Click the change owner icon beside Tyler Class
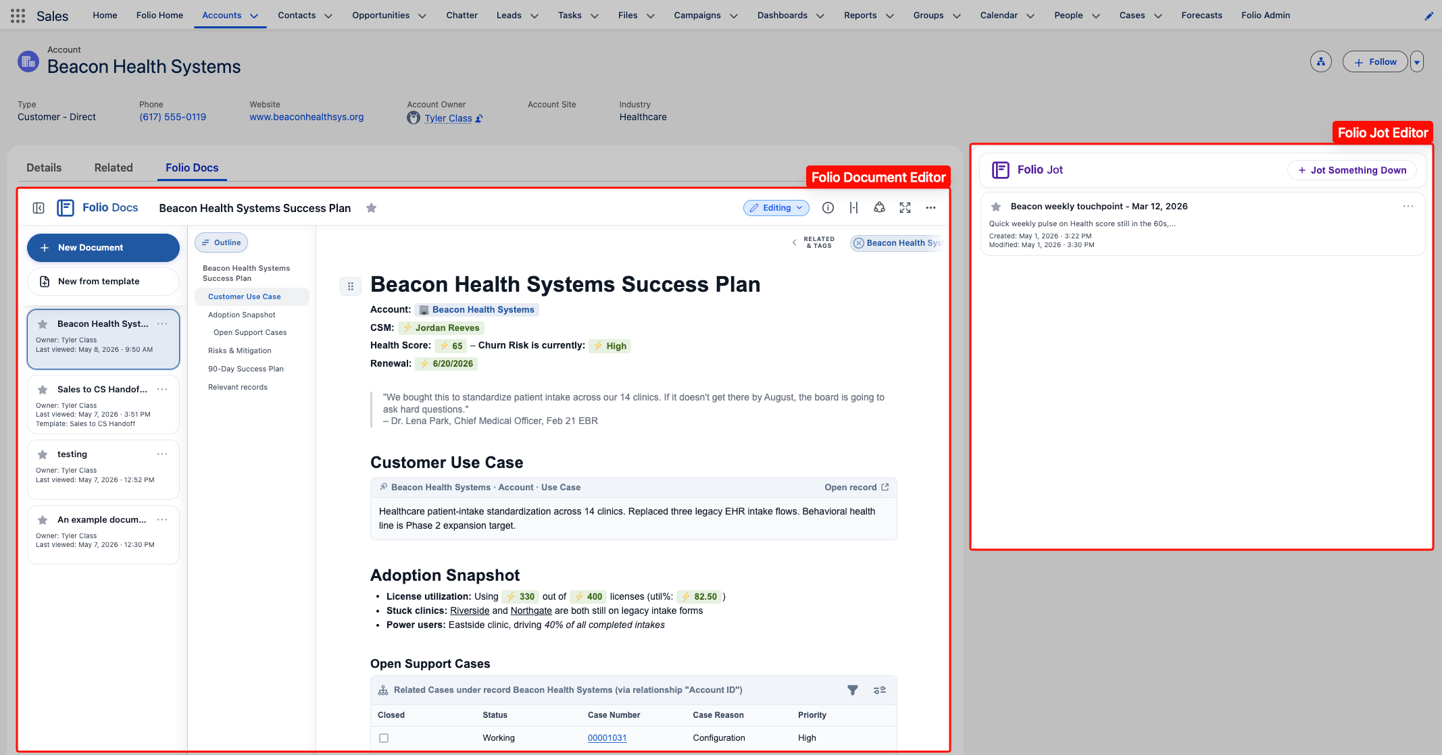Image resolution: width=1442 pixels, height=755 pixels. click(479, 118)
